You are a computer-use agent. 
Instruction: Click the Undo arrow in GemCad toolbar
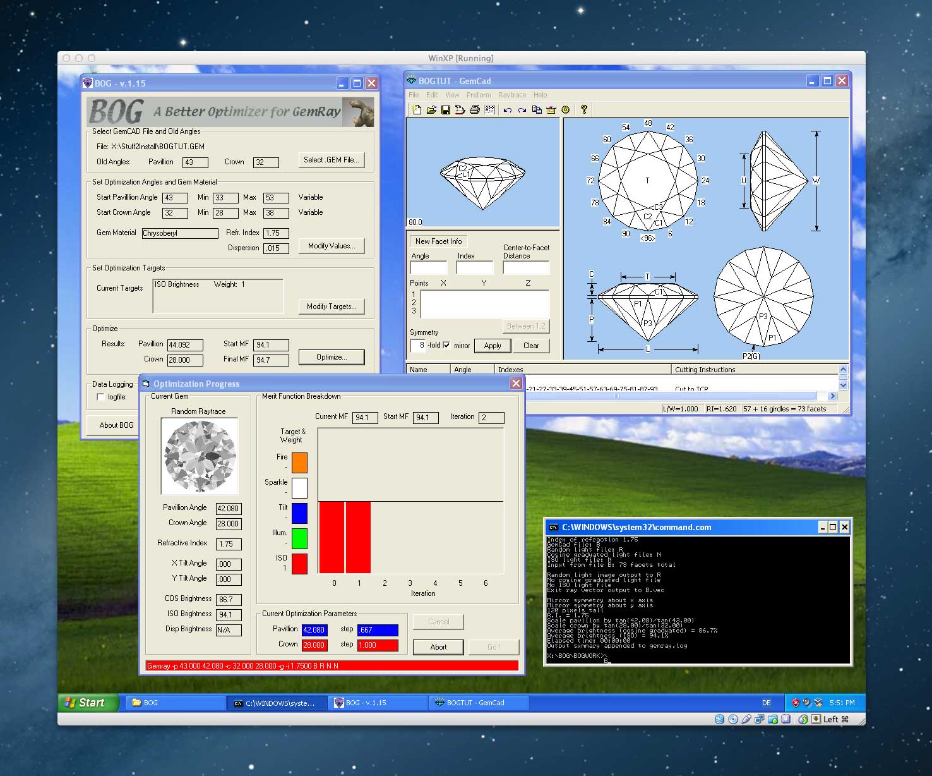coord(508,110)
